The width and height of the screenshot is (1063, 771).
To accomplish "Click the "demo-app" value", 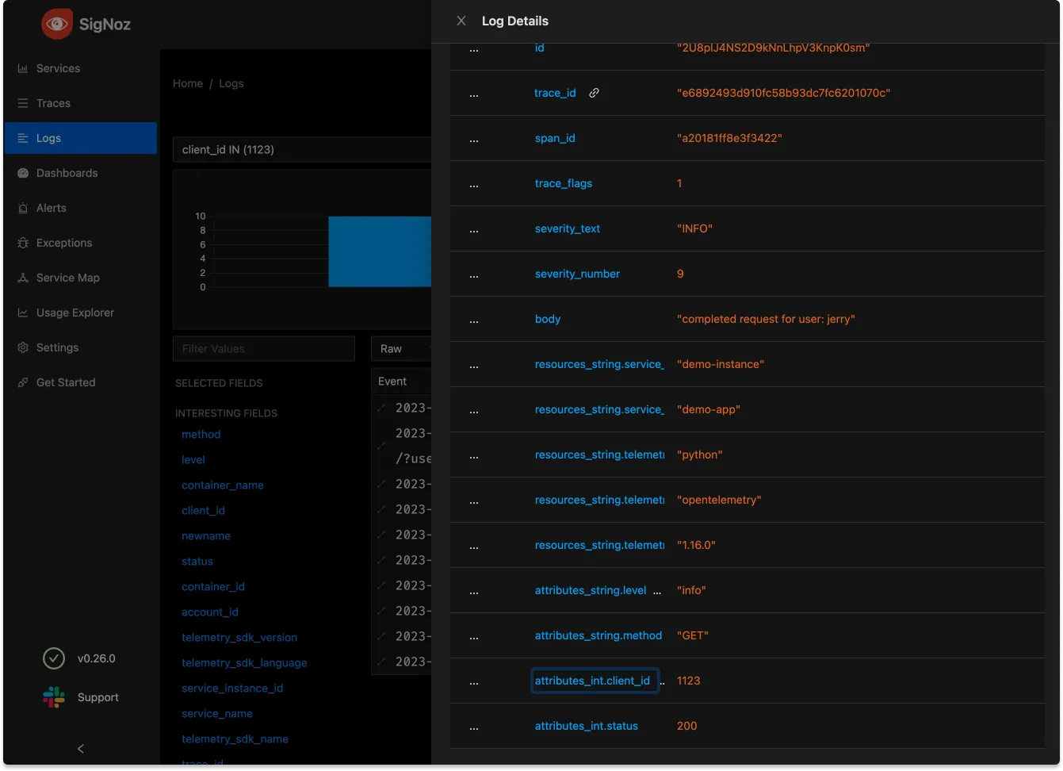I will [x=709, y=409].
